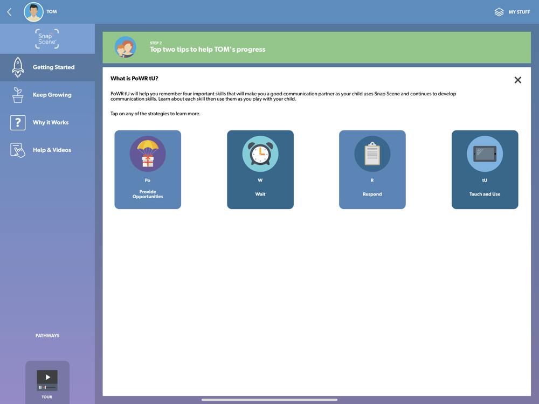Open TOM's profile avatar
The image size is (539, 404).
point(33,12)
